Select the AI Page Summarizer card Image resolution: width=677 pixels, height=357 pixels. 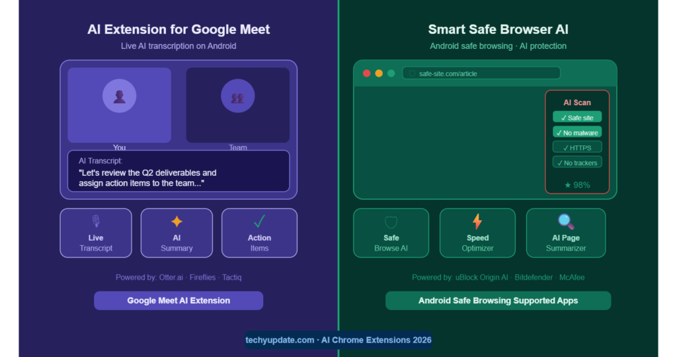[566, 233]
